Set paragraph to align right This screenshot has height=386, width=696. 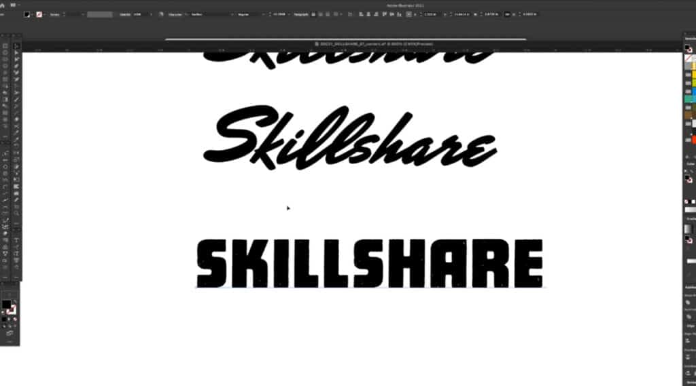pos(328,15)
